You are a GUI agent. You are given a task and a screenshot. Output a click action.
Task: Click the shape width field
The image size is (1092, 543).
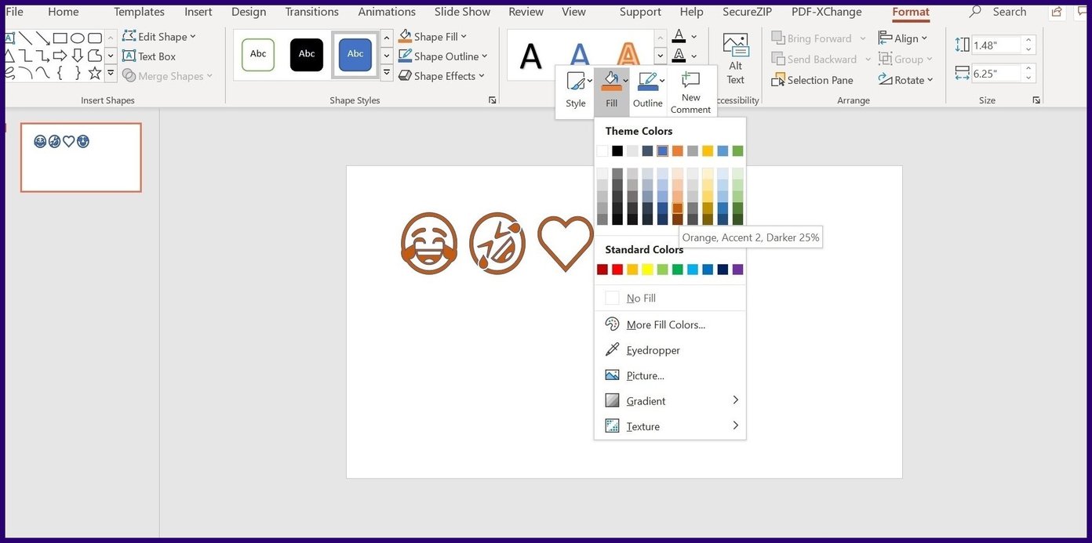(x=996, y=74)
